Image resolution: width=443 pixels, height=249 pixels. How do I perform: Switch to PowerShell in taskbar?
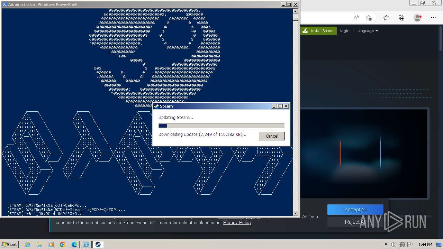click(x=86, y=245)
